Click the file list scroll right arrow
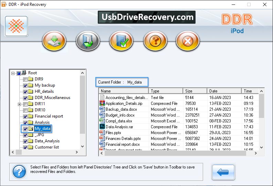 255,153
